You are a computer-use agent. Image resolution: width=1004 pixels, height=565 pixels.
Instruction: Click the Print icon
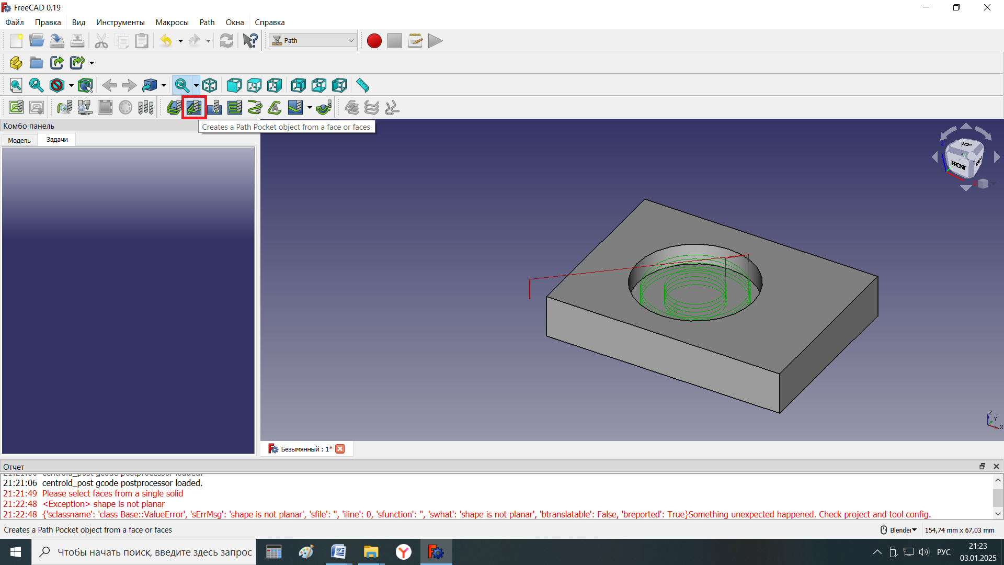coord(77,41)
